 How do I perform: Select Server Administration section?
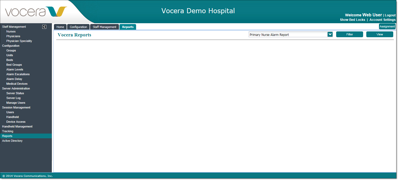(16, 88)
